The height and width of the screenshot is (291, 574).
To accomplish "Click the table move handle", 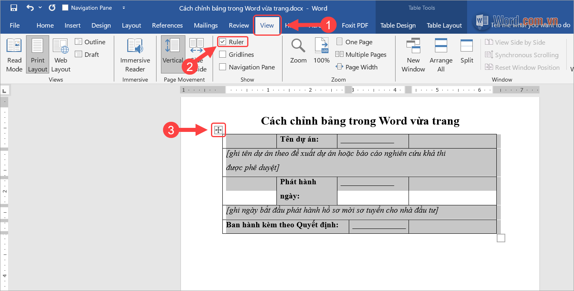I will click(218, 129).
